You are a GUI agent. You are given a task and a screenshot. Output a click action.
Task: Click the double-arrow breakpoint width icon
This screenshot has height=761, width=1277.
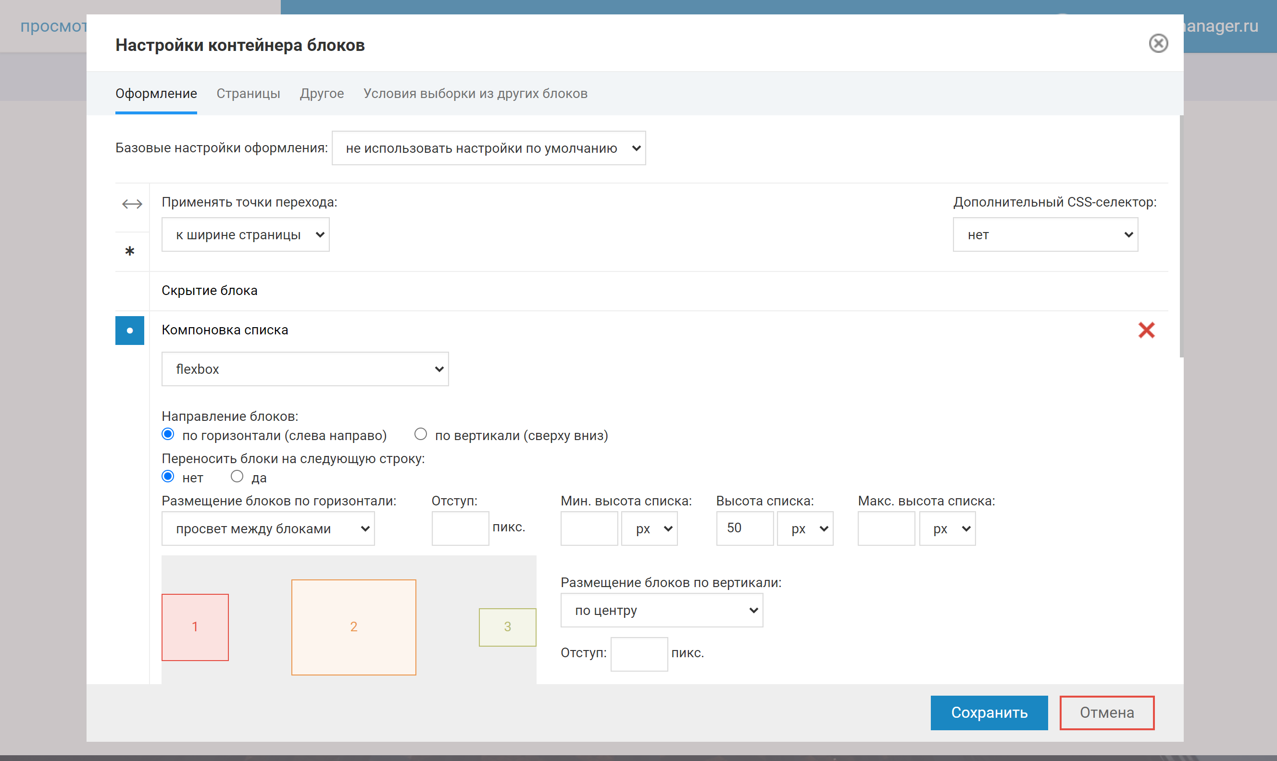[x=132, y=204]
